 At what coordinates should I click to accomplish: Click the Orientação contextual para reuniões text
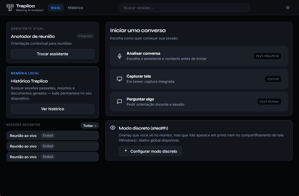tap(41, 44)
